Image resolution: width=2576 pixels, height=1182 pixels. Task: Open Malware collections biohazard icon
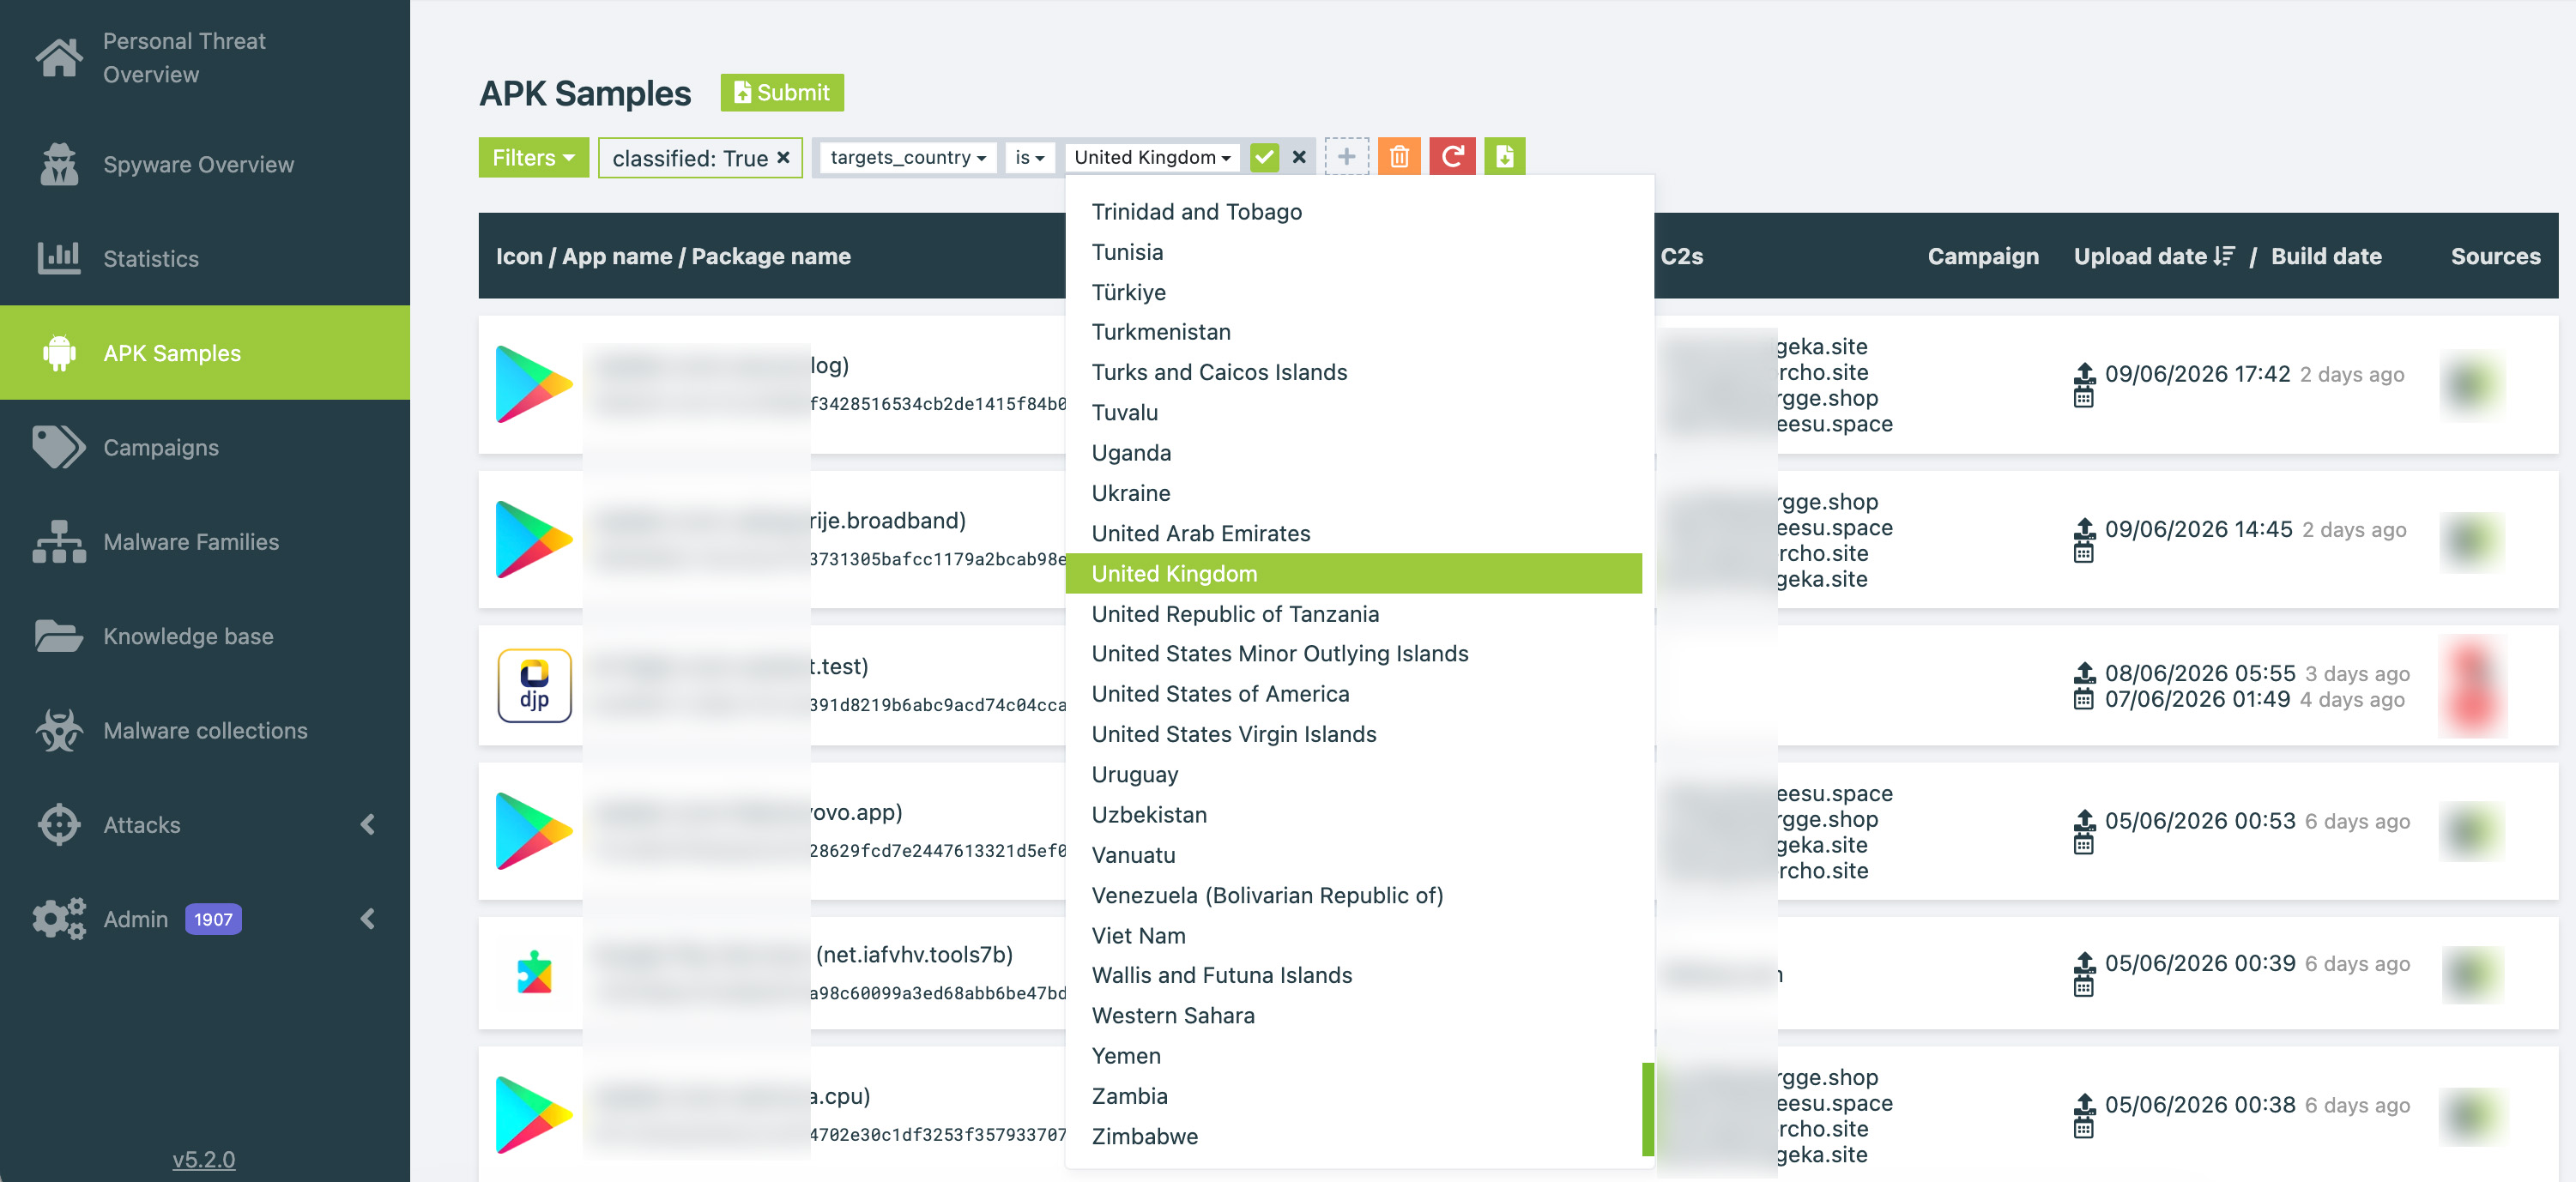click(59, 730)
